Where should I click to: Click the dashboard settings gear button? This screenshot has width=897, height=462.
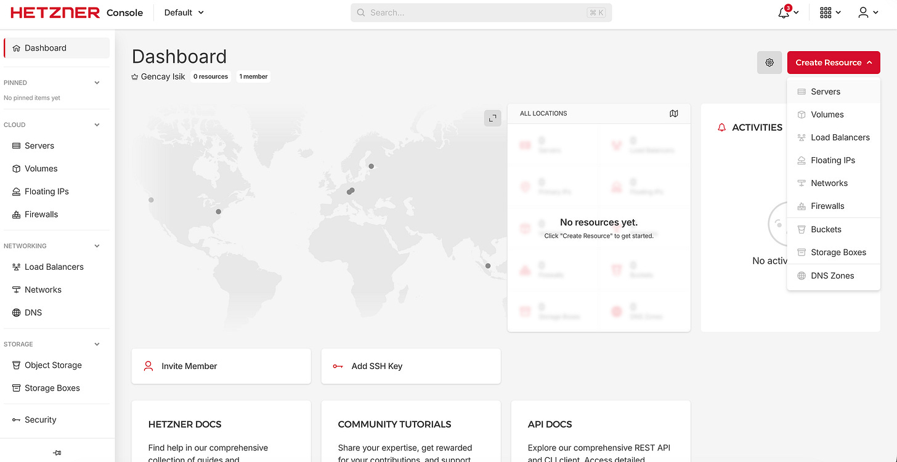pyautogui.click(x=769, y=62)
